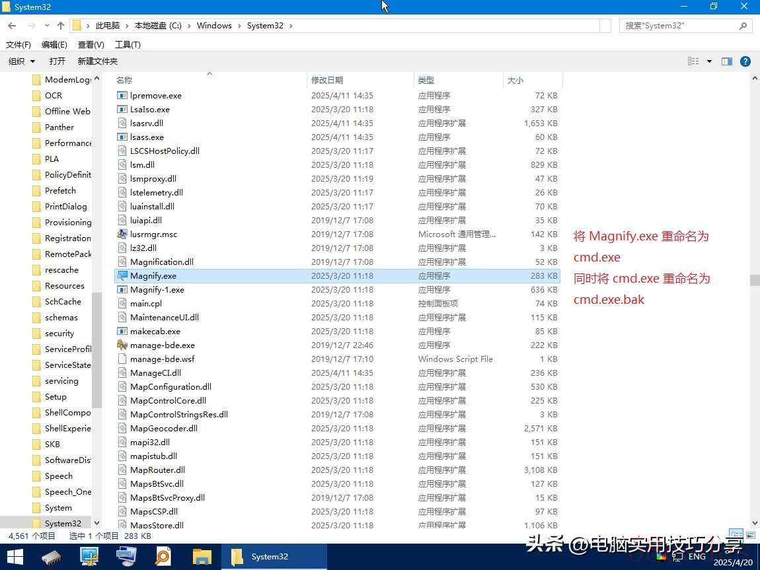Screen dimensions: 760x570
Task: Open the Prefetch folder in tree
Action: (x=60, y=191)
